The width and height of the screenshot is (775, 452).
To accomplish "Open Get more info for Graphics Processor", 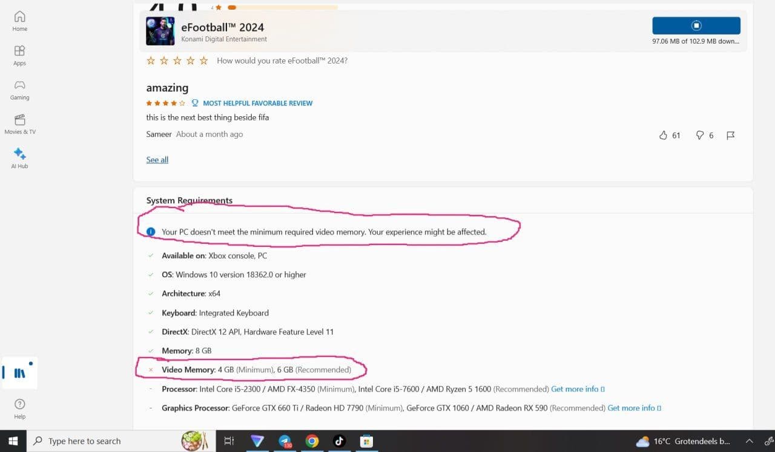I will (634, 408).
